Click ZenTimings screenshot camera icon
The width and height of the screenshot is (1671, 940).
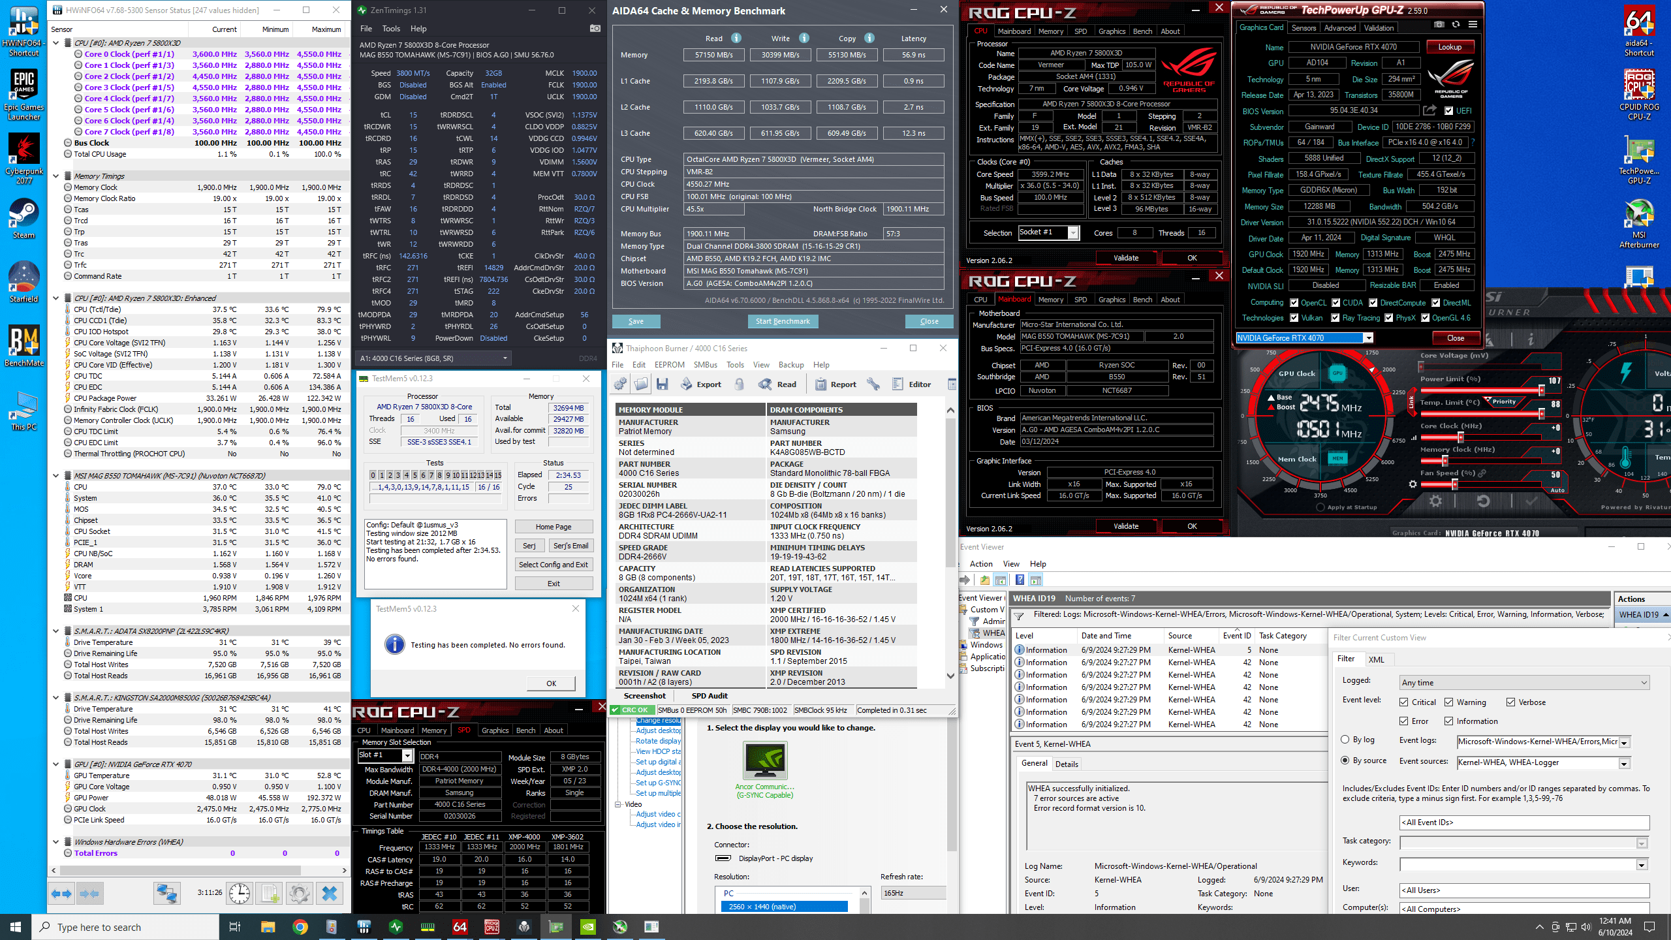point(595,29)
